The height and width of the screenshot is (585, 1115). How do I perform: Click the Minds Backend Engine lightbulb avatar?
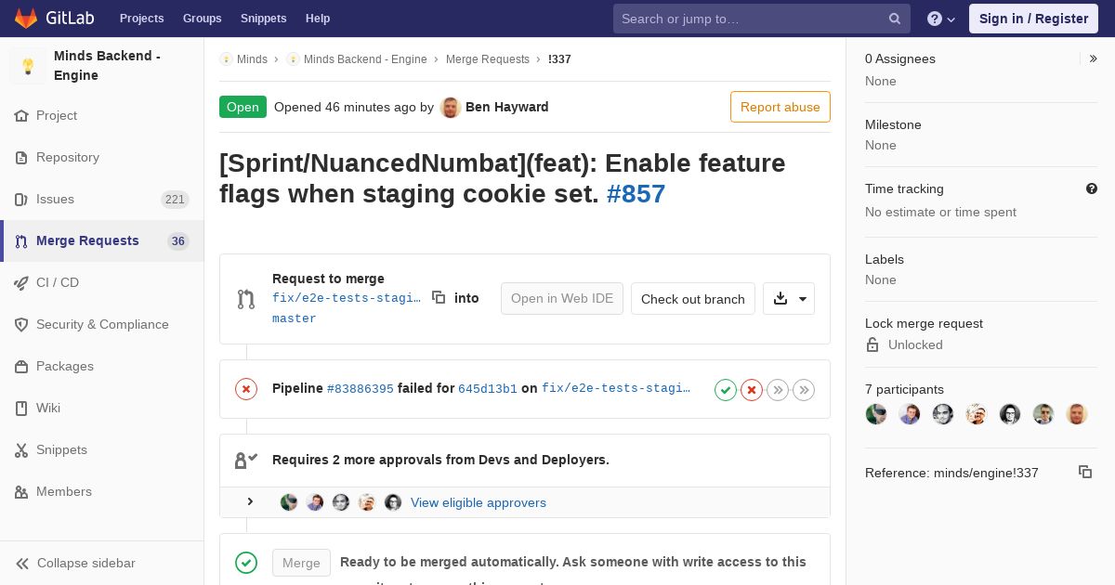click(x=28, y=66)
